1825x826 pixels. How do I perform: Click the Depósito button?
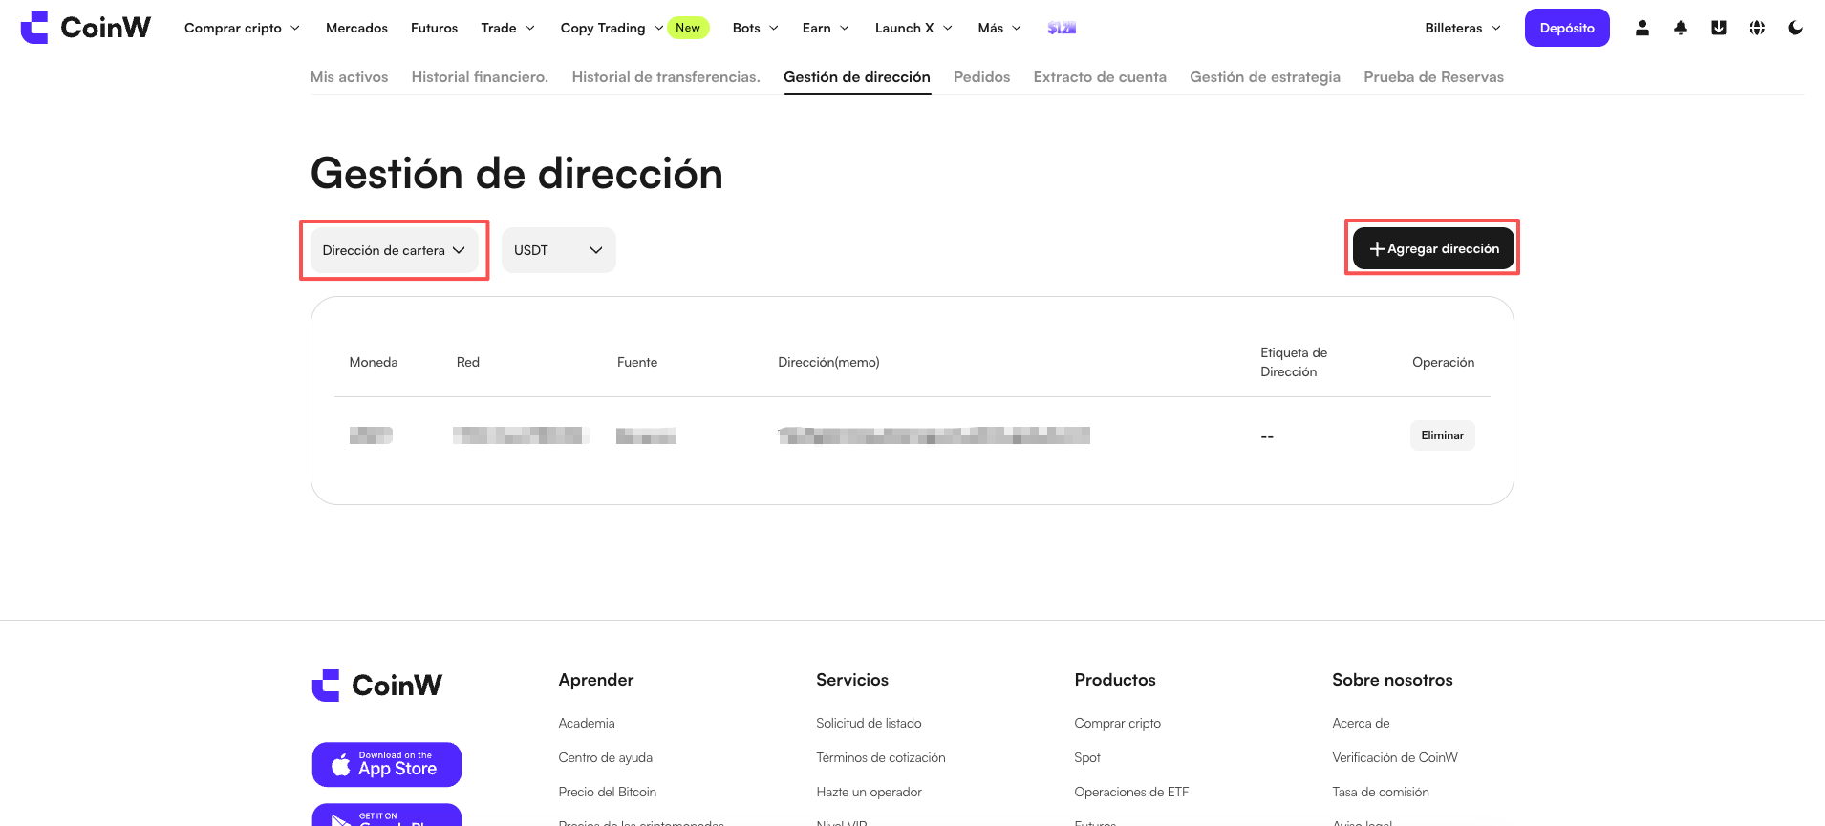click(1567, 28)
